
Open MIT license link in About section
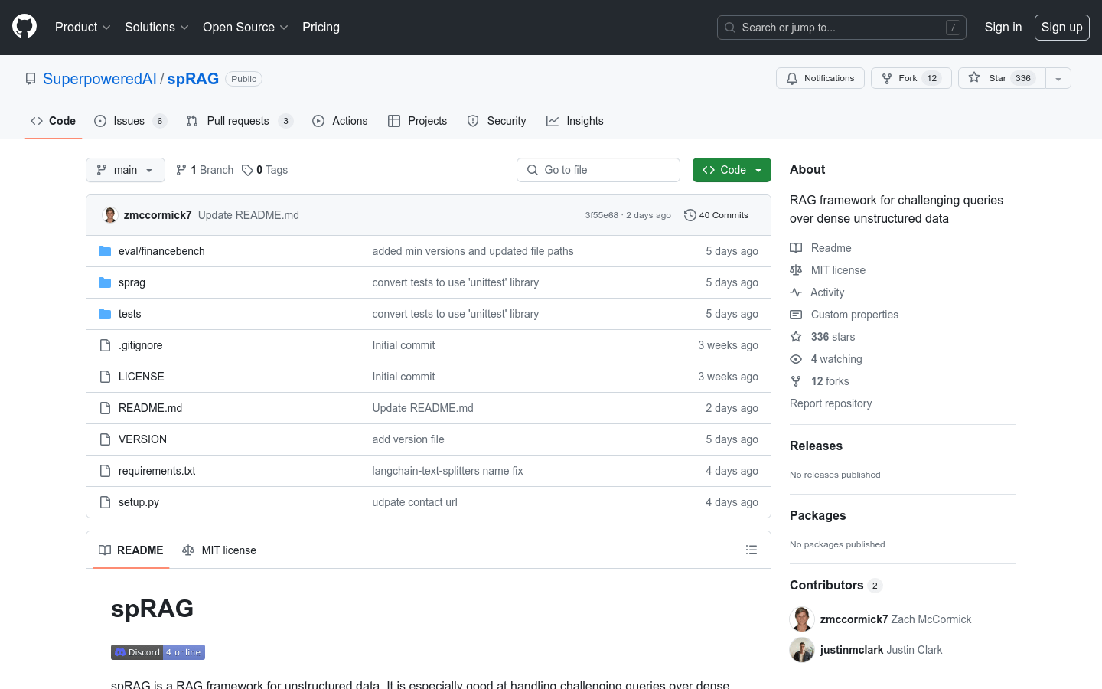pyautogui.click(x=827, y=270)
